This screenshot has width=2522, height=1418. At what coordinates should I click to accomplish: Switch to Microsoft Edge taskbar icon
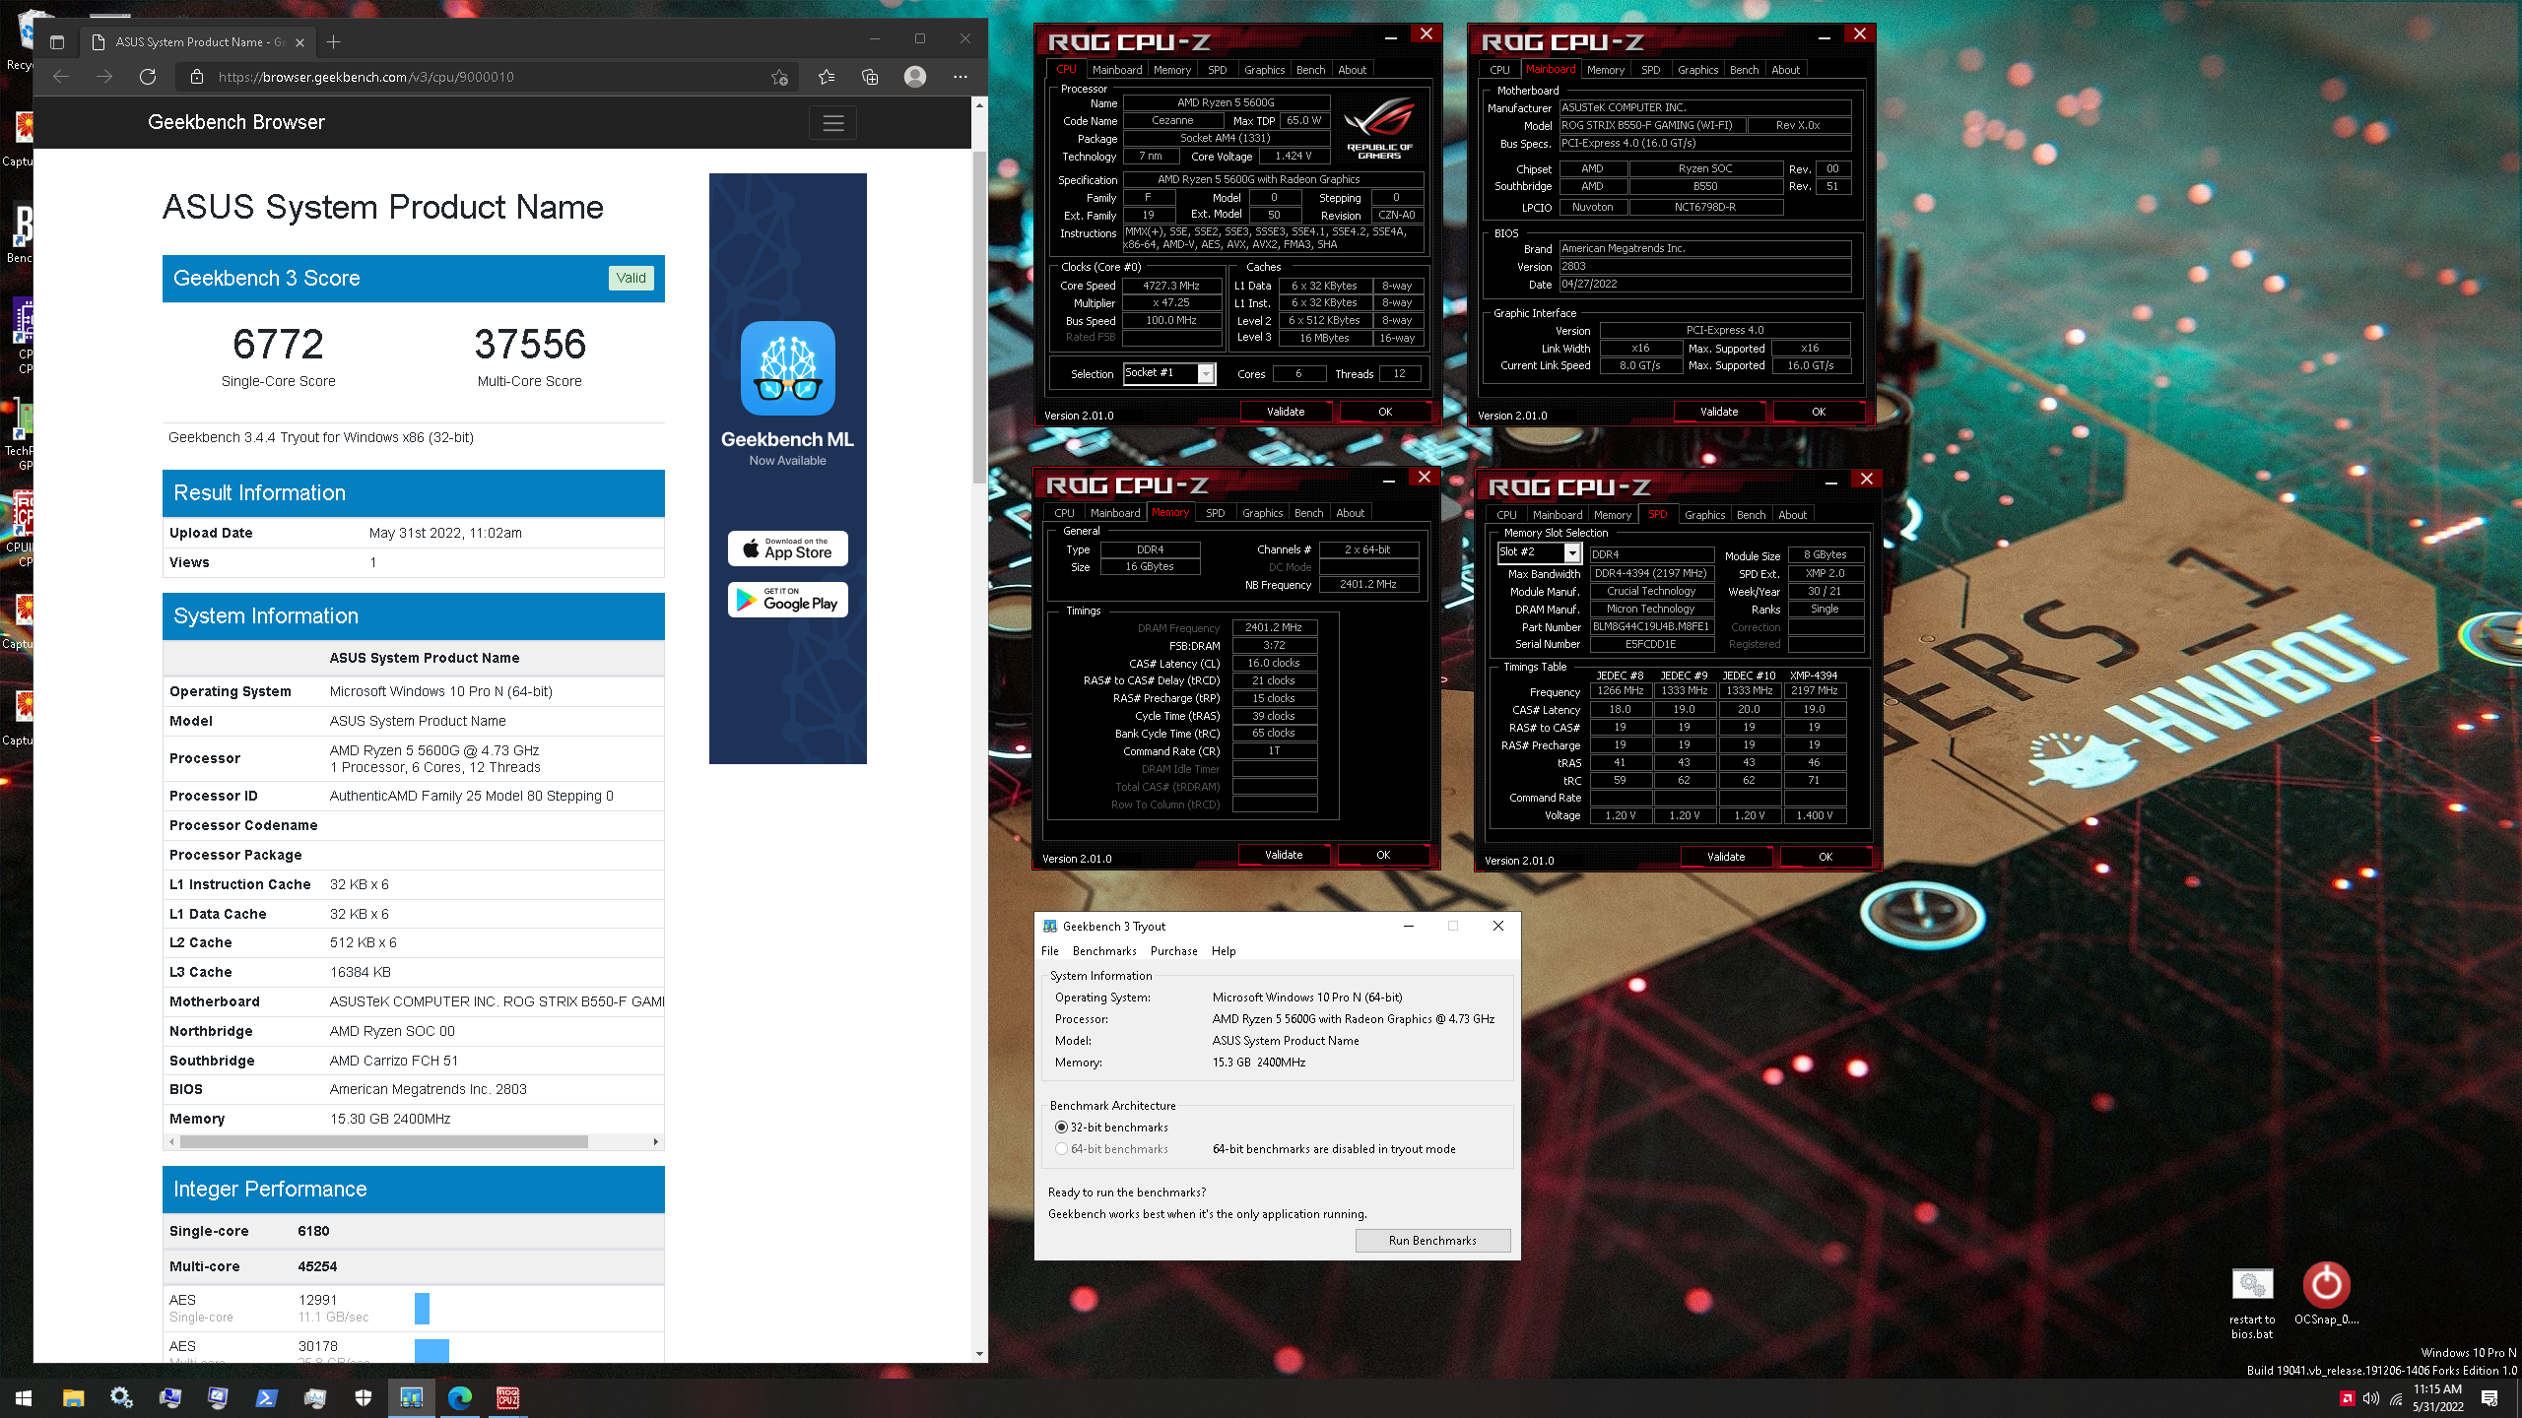459,1397
